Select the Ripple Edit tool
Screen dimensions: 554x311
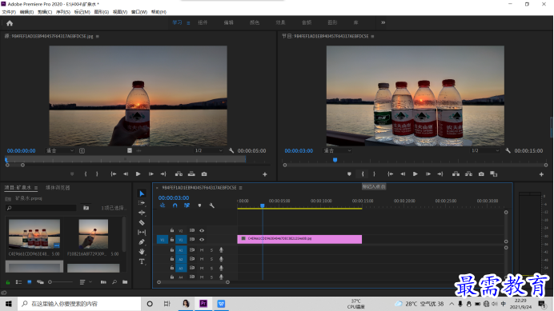tap(142, 213)
